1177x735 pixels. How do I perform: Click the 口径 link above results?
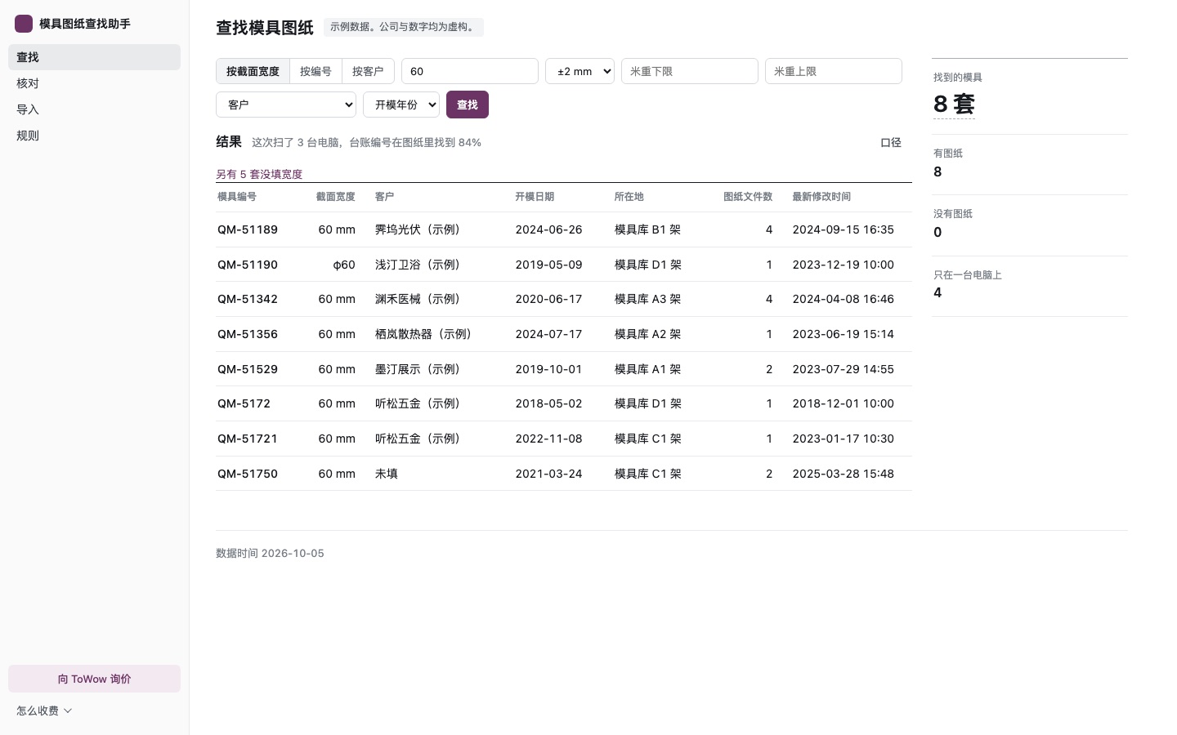[x=891, y=142]
